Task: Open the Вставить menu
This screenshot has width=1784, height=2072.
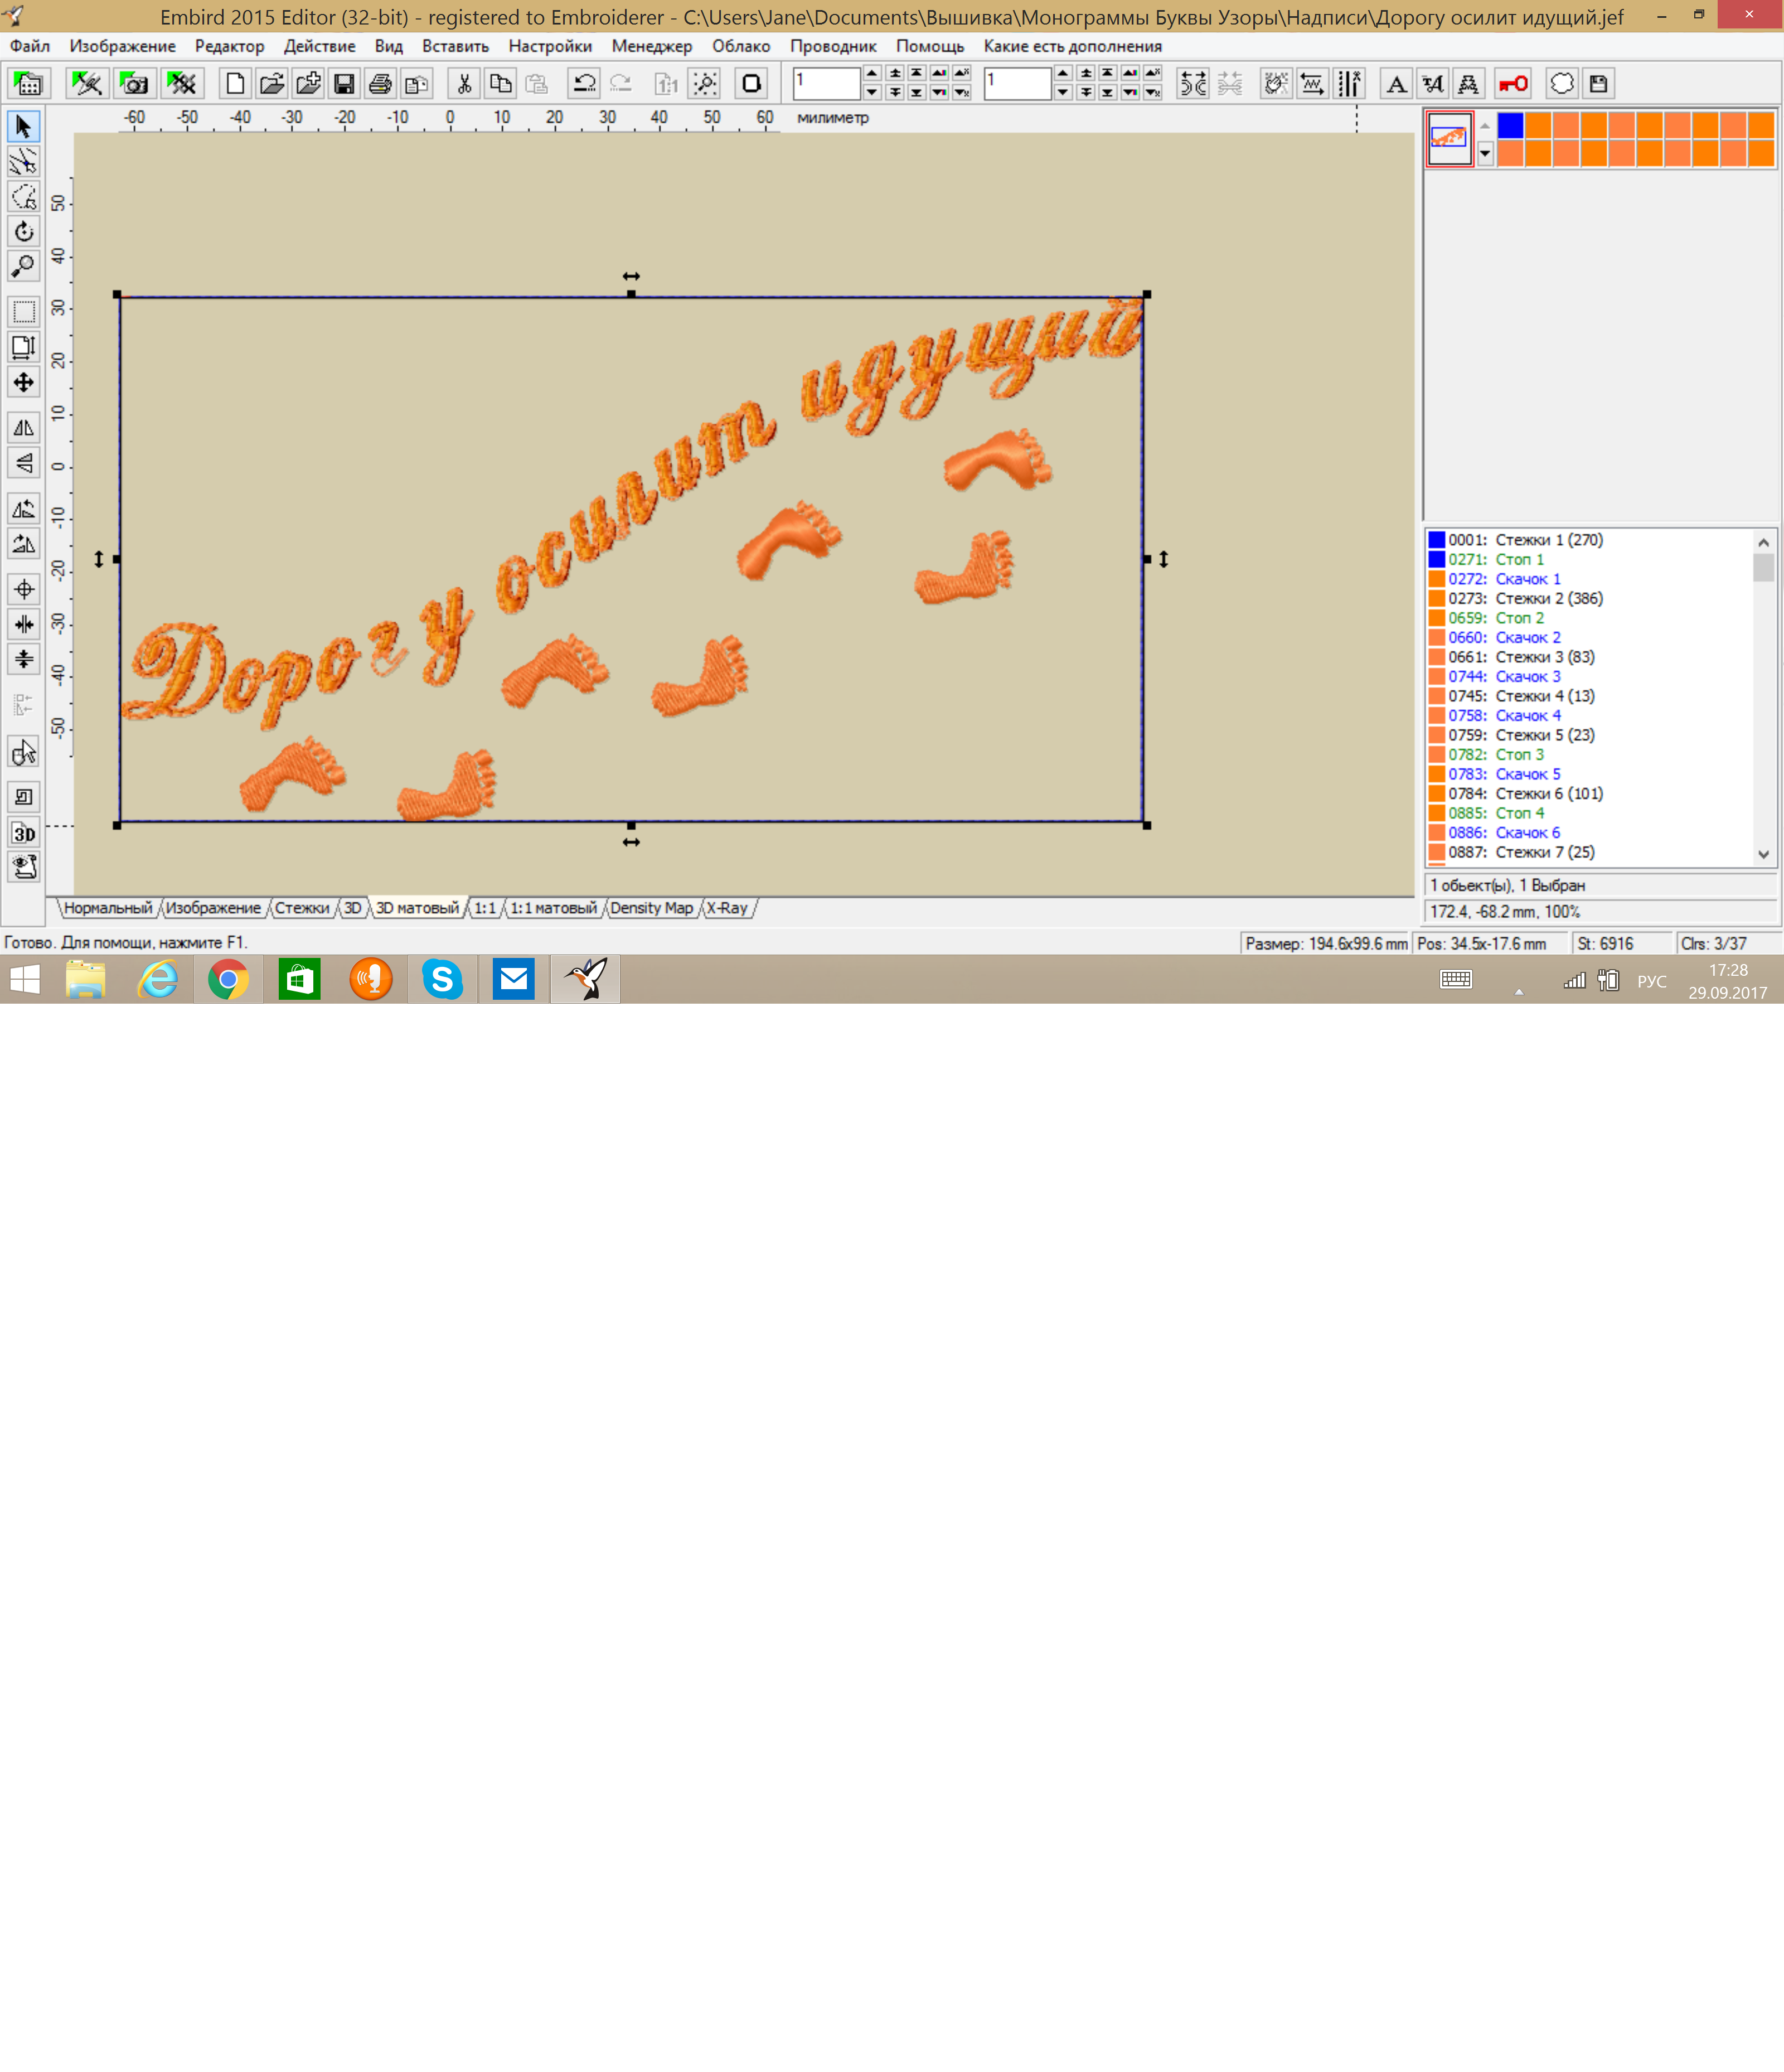Action: click(x=455, y=46)
